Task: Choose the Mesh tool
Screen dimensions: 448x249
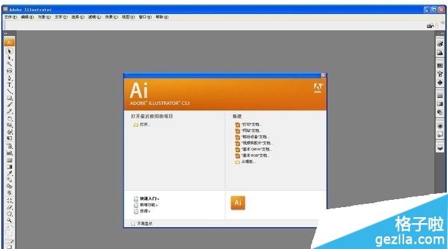Action: [x=9, y=160]
